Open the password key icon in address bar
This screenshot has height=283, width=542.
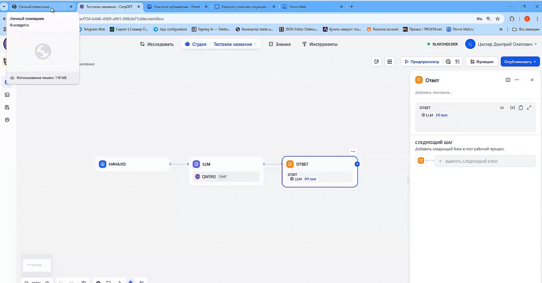point(479,19)
